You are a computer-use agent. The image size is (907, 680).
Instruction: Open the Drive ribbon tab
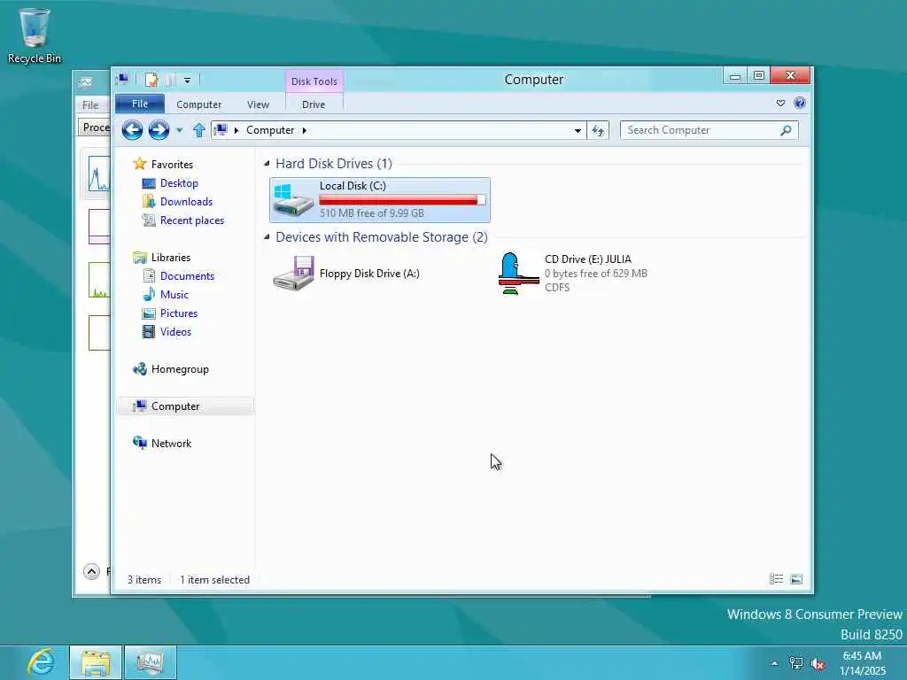(x=314, y=104)
